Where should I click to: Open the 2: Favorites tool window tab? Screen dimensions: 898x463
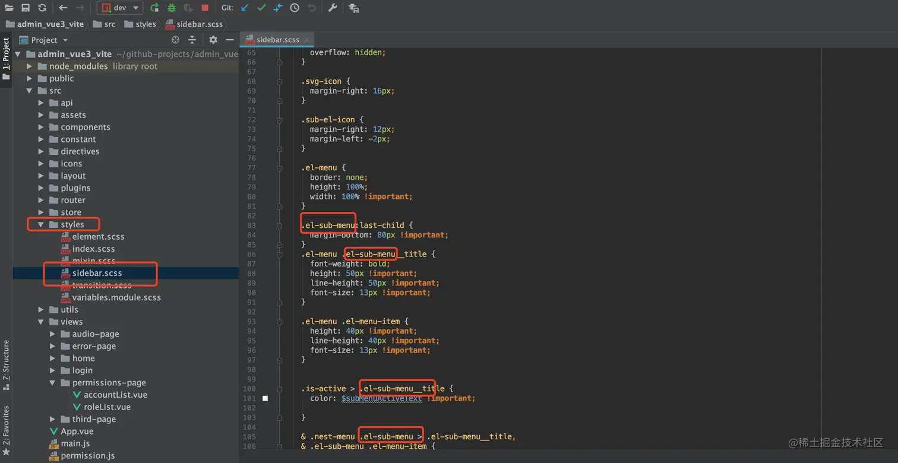6,430
